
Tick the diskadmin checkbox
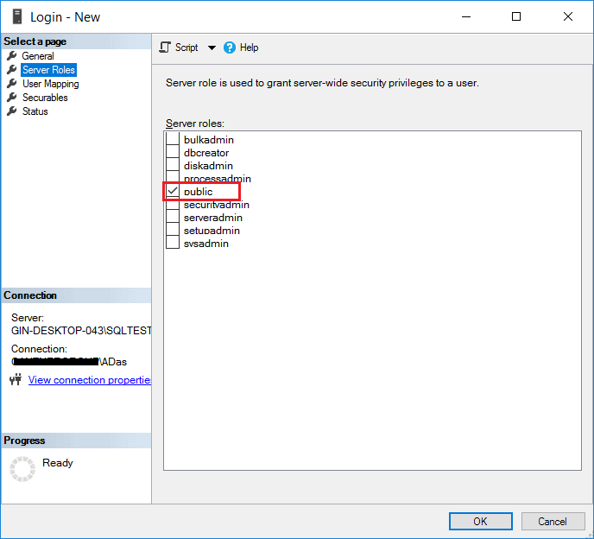tap(173, 165)
